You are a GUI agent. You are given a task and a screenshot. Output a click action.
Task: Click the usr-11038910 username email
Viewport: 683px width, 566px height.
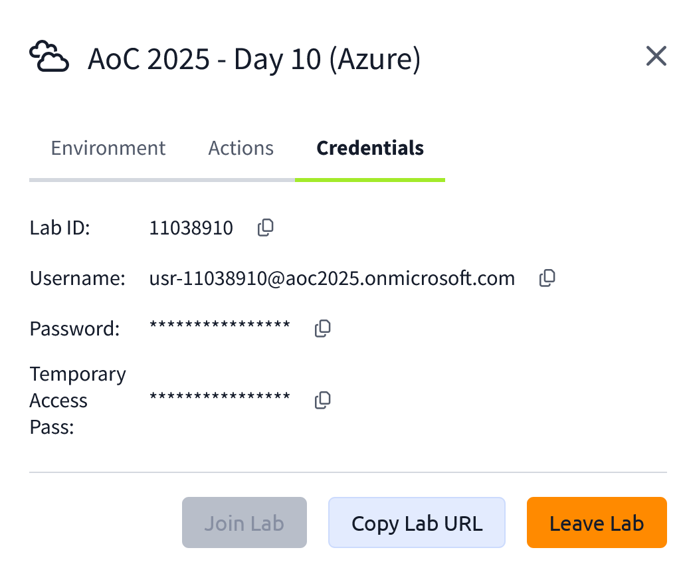coord(332,278)
